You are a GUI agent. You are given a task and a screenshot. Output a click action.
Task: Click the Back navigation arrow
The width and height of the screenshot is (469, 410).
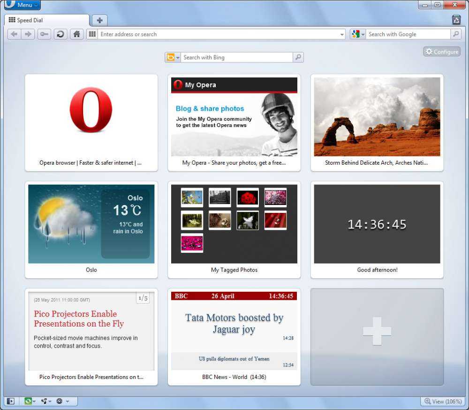click(x=14, y=34)
